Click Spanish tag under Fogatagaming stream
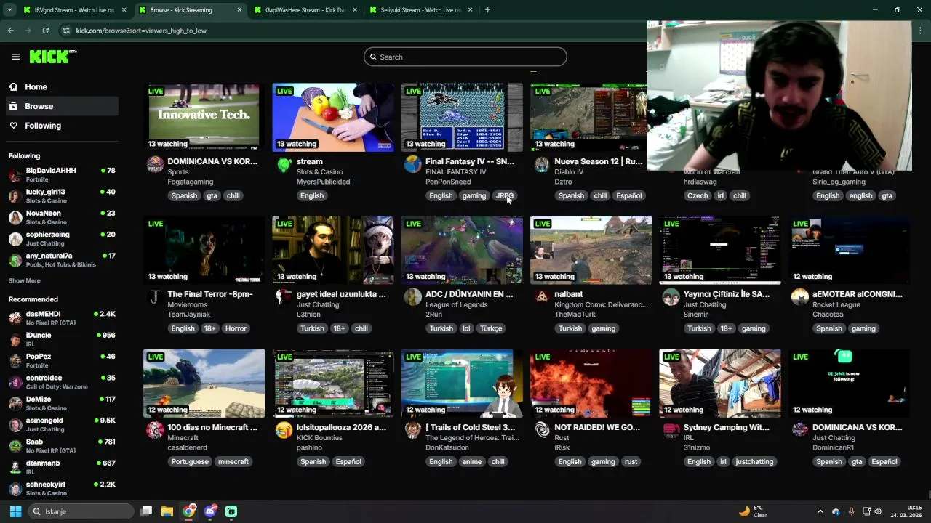The image size is (931, 523). 184,195
